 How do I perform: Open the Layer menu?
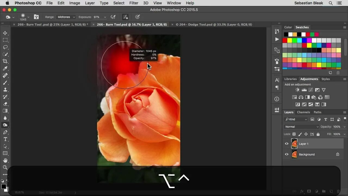coord(90,3)
